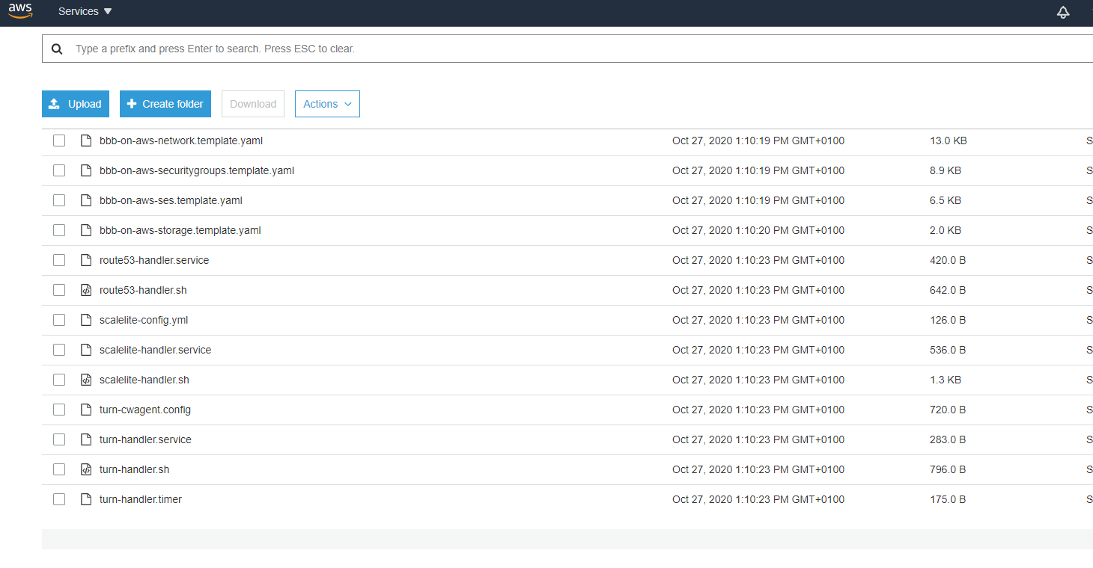
Task: Expand the Services dropdown arrow
Action: [x=107, y=11]
